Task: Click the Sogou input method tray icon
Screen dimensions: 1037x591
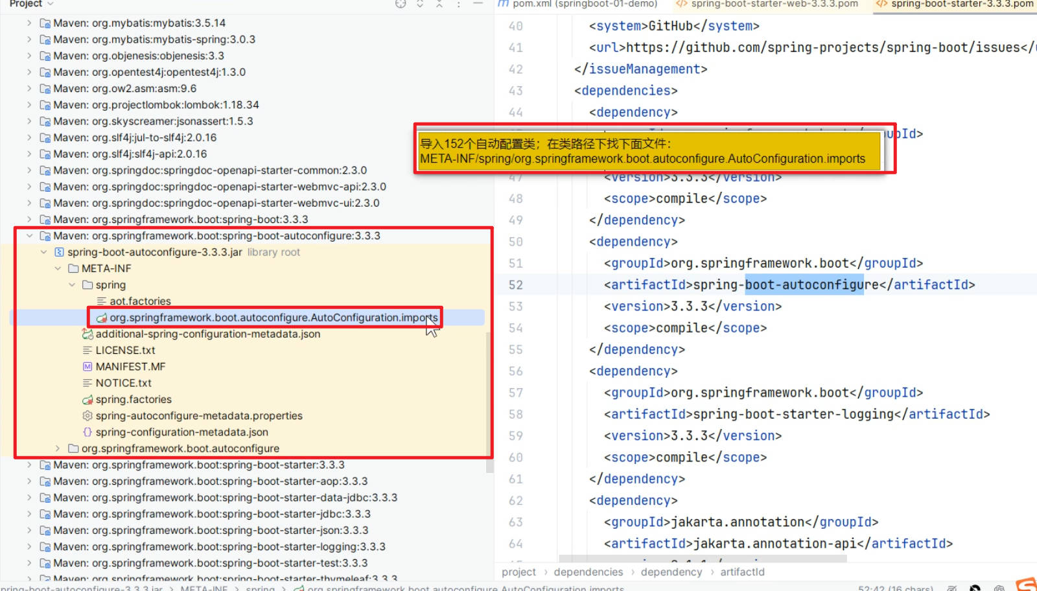Action: (1026, 584)
